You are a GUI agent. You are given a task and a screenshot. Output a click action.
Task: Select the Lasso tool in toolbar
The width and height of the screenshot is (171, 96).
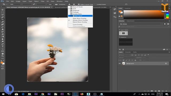pos(2,15)
